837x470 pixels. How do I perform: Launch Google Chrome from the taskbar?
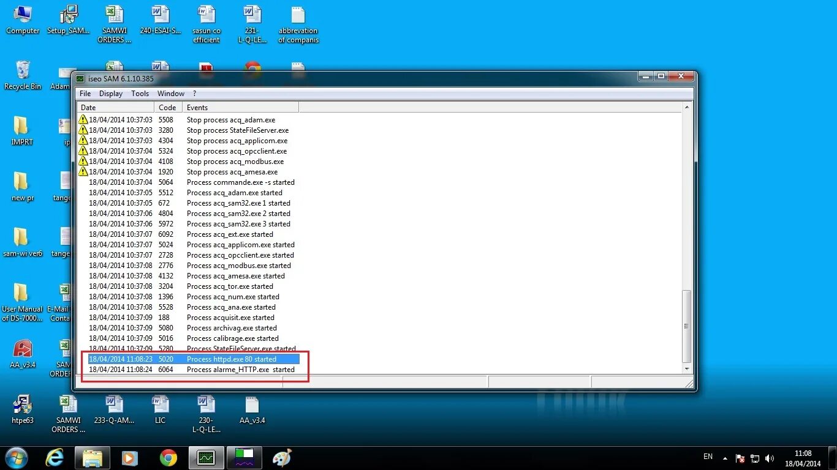168,458
